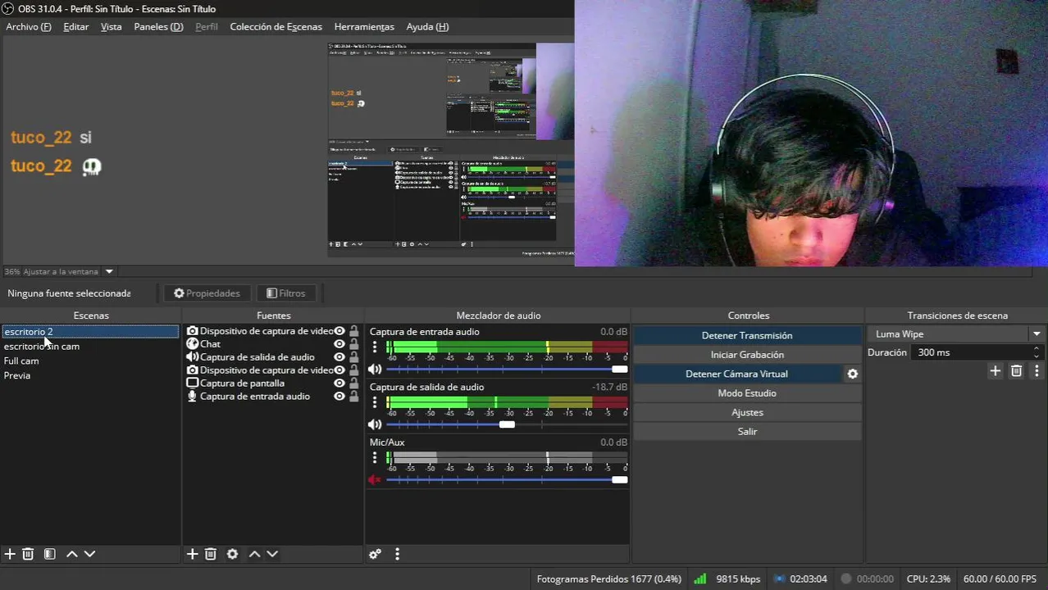Hide Captura de salida de audio source
The image size is (1048, 590).
(x=339, y=357)
